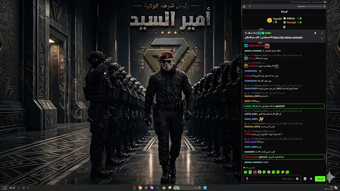This screenshot has height=191, width=340.
Task: Click the download icon in Chrome toolbar
Action: click(x=244, y=6)
